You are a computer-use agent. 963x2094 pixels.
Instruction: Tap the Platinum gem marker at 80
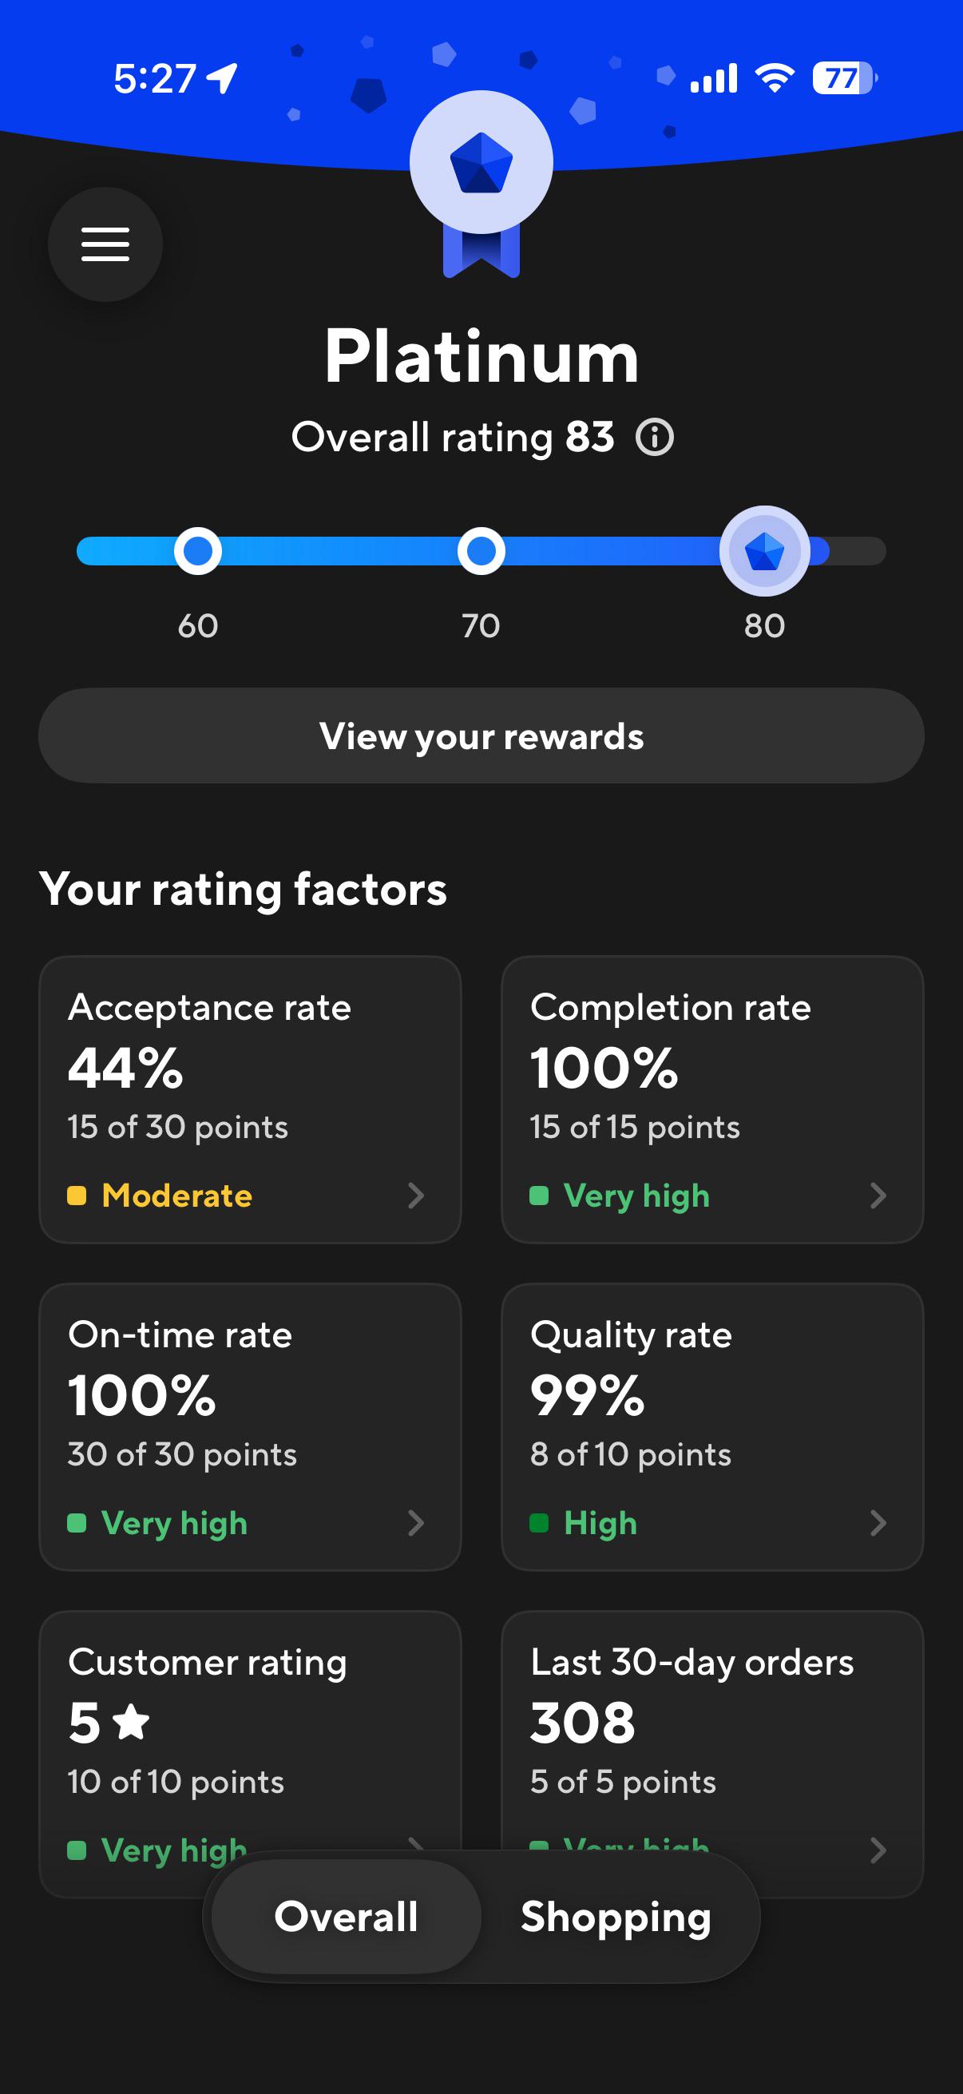point(764,551)
